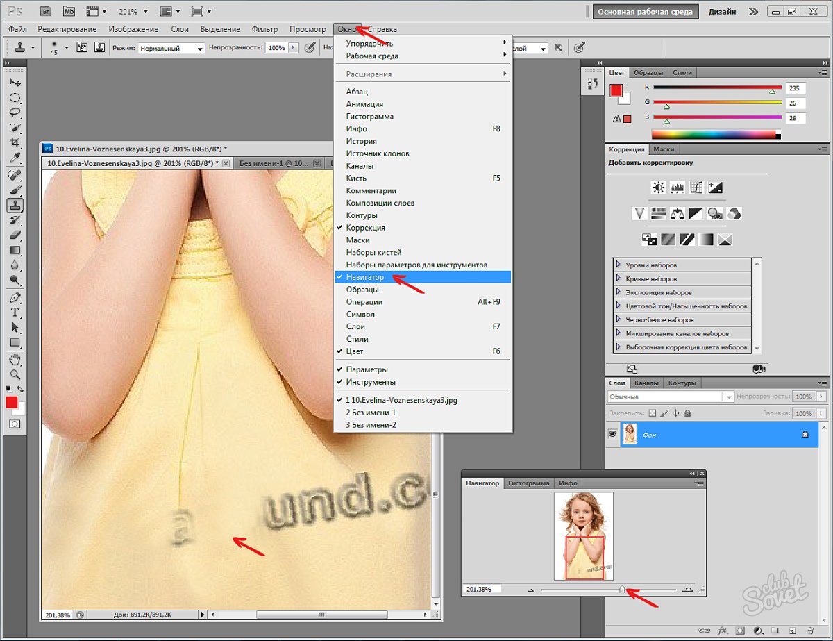Click foreground red color swatch in Color panel
Viewport: 833px width, 641px height.
click(616, 90)
